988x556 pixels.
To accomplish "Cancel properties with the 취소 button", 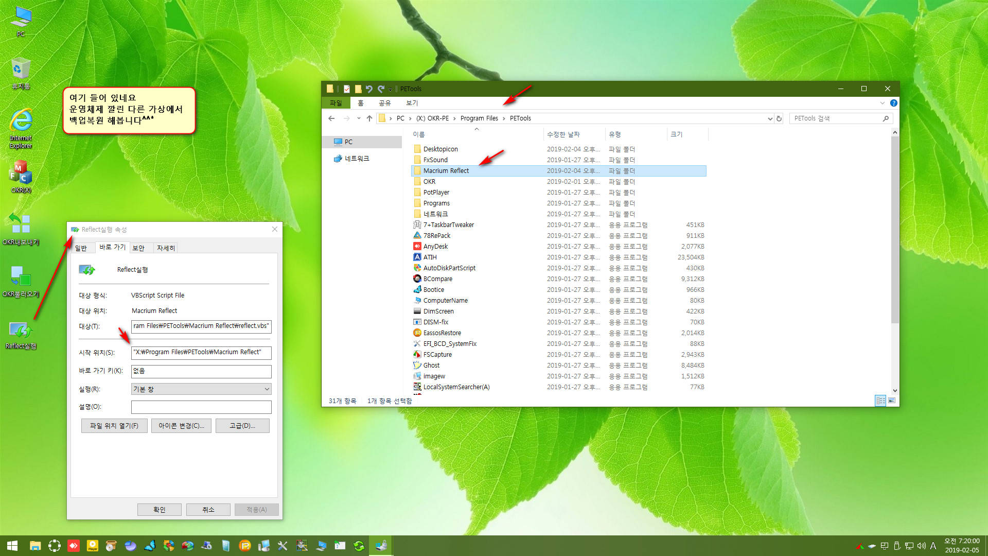I will point(208,510).
